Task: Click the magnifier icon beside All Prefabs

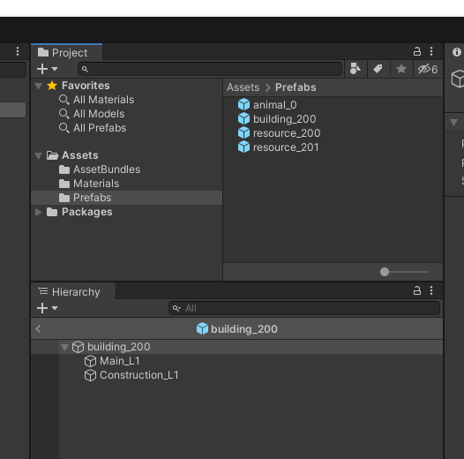Action: click(x=64, y=128)
